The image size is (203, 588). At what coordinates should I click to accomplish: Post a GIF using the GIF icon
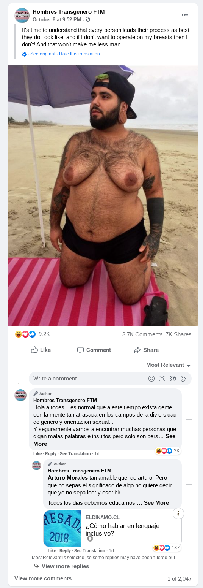click(x=173, y=379)
